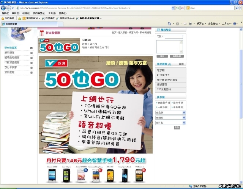243x189 pixels.
Task: Open the 編輯(E) menu
Action: click(x=16, y=13)
